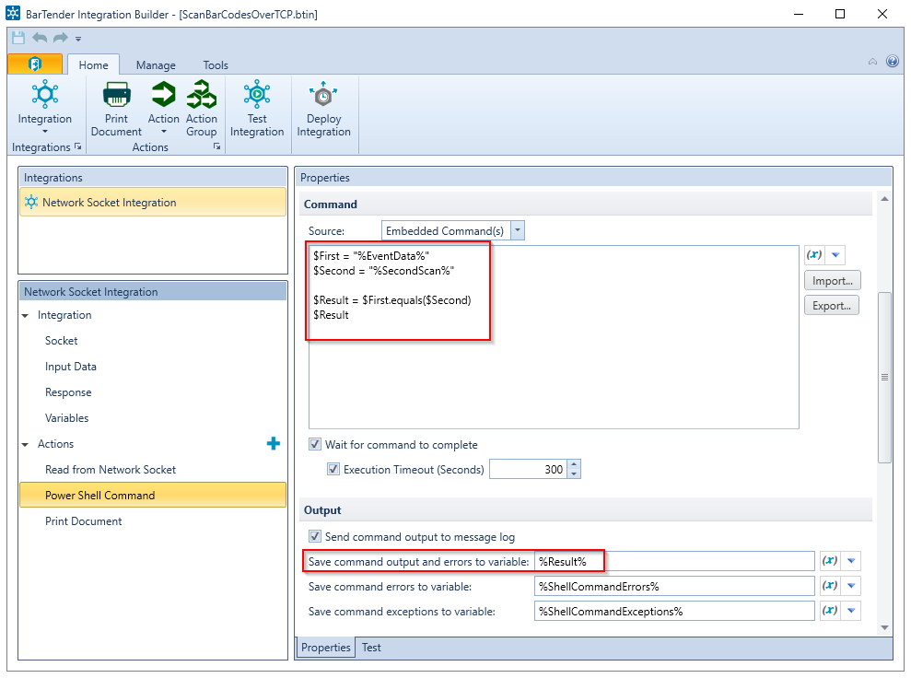Insert variable into command text with (x) icon

(x=814, y=254)
